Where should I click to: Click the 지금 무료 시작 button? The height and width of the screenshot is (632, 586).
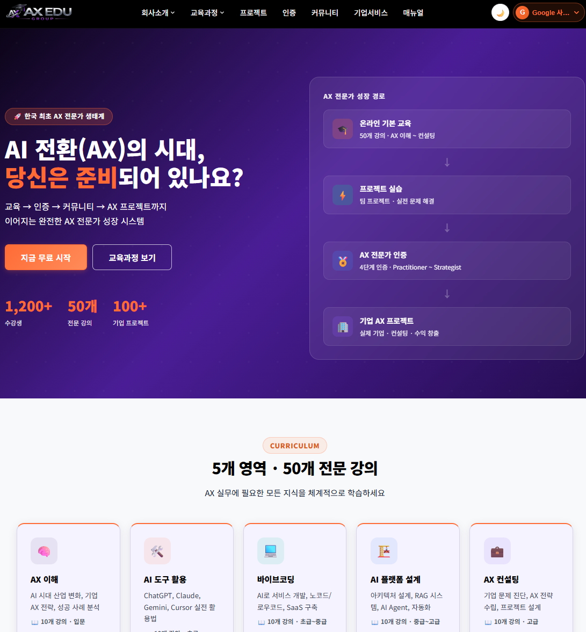coord(46,257)
